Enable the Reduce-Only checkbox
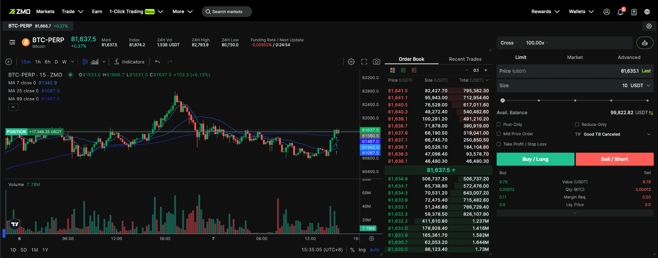 pos(577,124)
